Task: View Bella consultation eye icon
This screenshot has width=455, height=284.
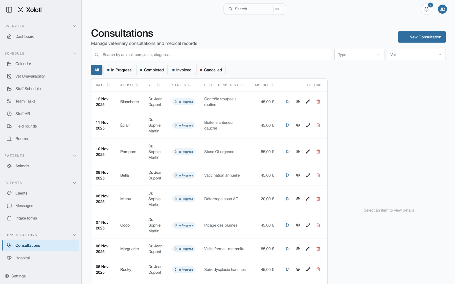Action: click(x=298, y=175)
